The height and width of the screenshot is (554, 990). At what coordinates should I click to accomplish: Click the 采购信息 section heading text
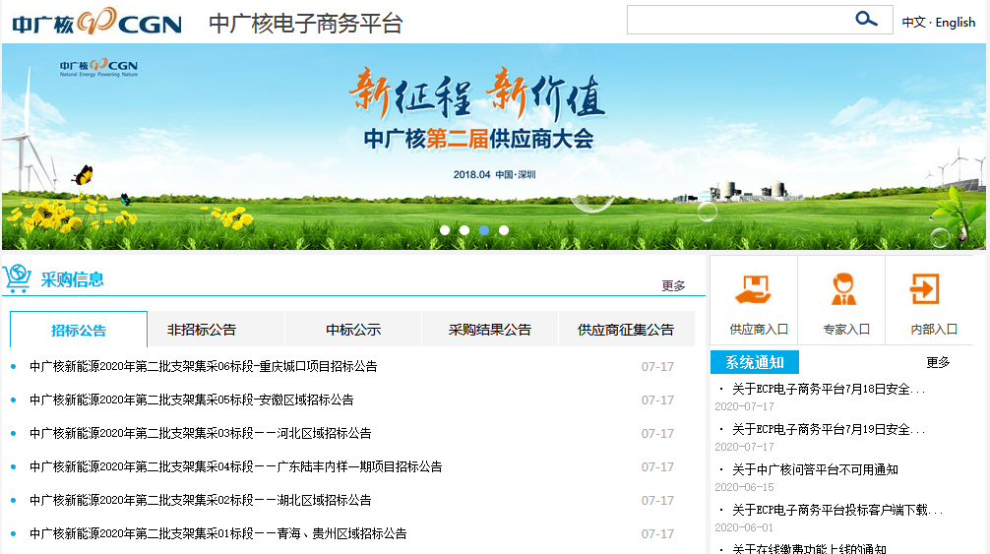coord(72,279)
